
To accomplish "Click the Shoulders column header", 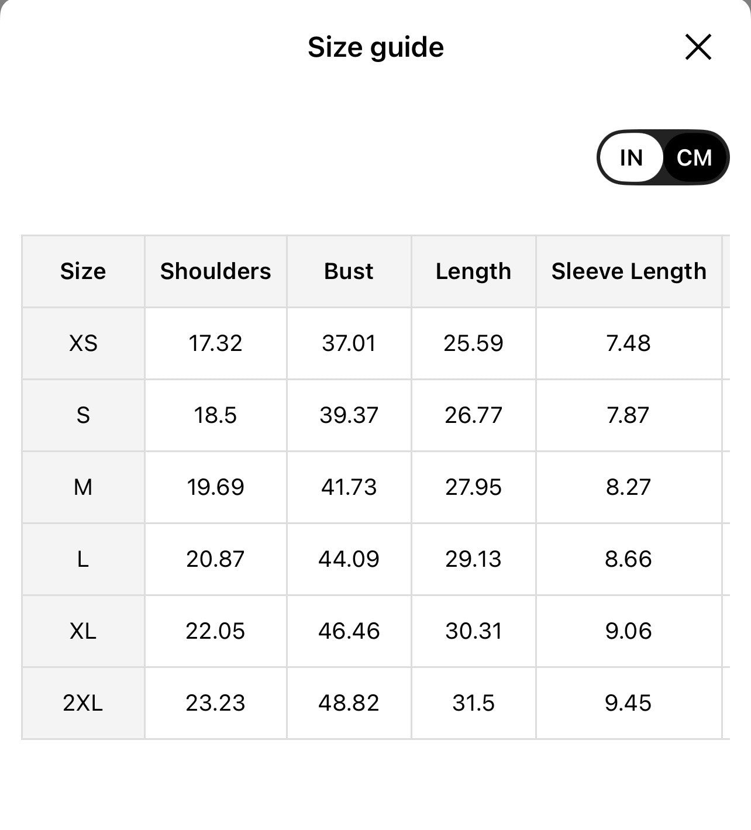I will click(x=216, y=271).
